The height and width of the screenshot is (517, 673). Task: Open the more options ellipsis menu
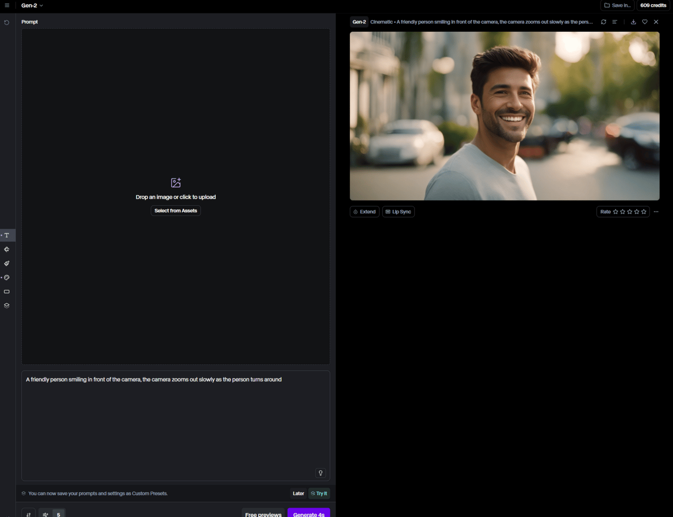[656, 212]
